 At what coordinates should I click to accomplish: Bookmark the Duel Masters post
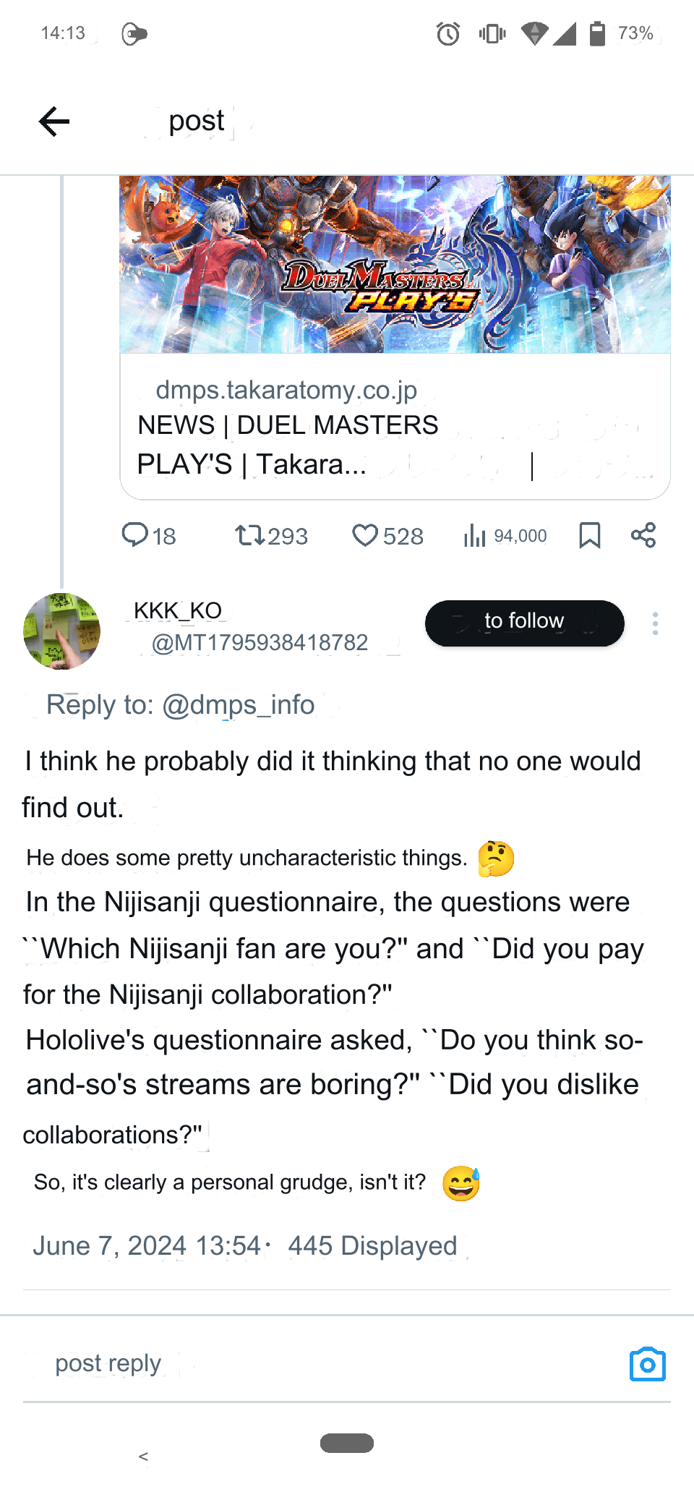[589, 535]
